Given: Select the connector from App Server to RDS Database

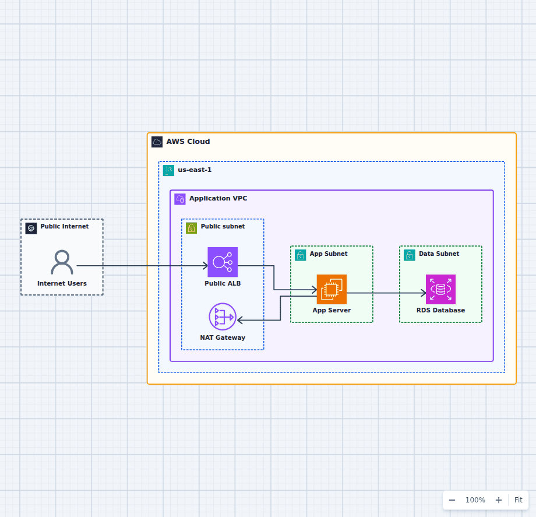Looking at the screenshot, I should coord(386,293).
